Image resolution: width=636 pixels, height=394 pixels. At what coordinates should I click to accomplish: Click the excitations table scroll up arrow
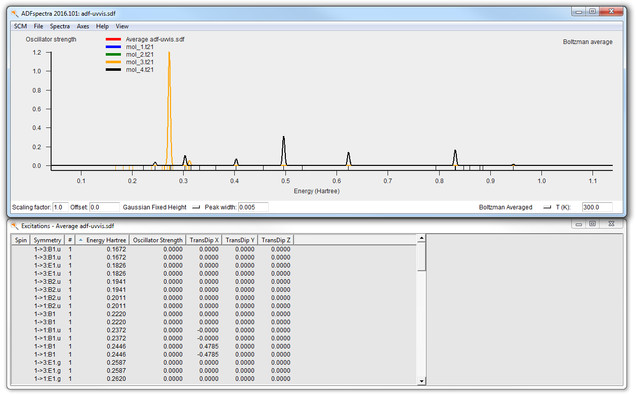pos(421,238)
